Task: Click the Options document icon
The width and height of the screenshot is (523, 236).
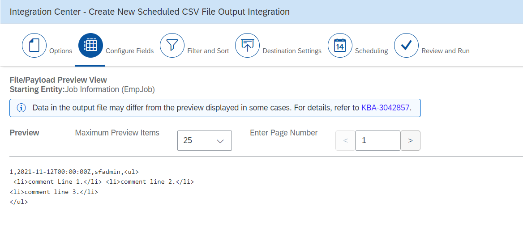Action: 34,45
